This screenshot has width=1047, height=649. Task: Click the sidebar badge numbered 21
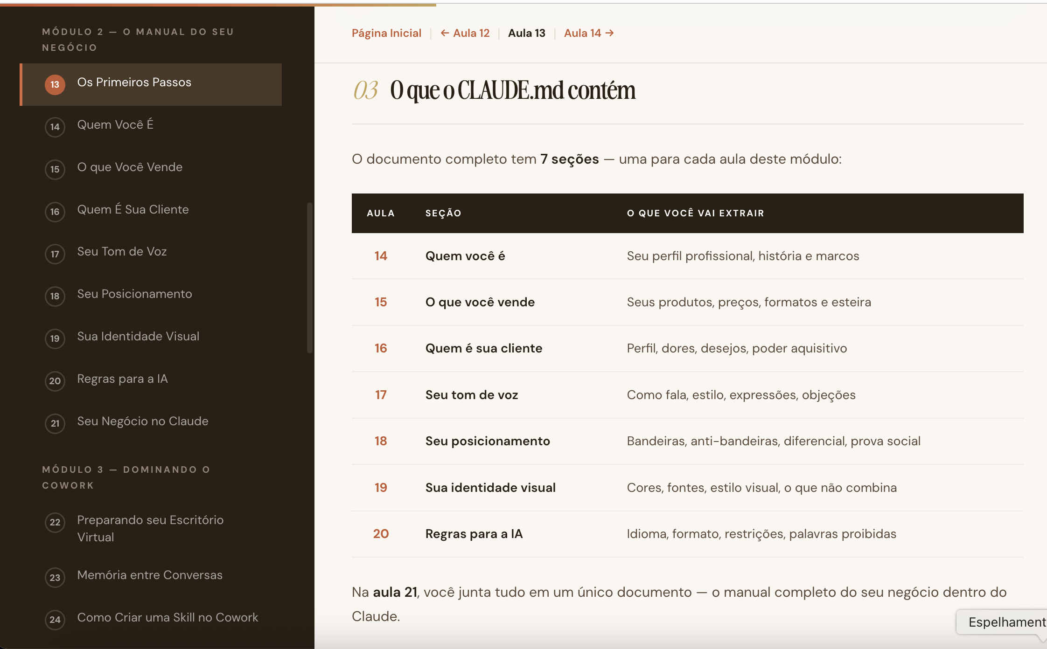point(55,423)
